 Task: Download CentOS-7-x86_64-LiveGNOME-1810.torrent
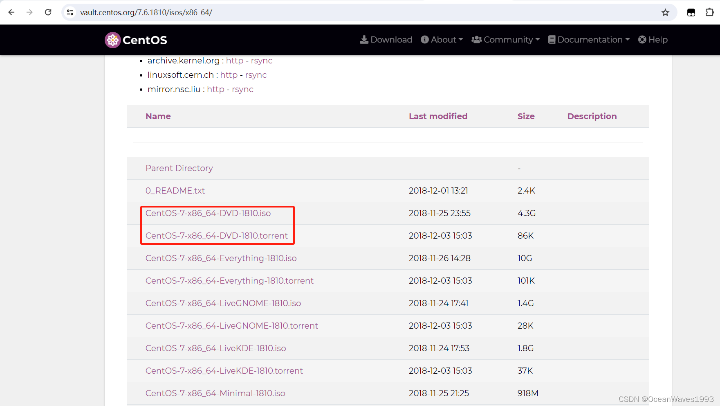[232, 326]
